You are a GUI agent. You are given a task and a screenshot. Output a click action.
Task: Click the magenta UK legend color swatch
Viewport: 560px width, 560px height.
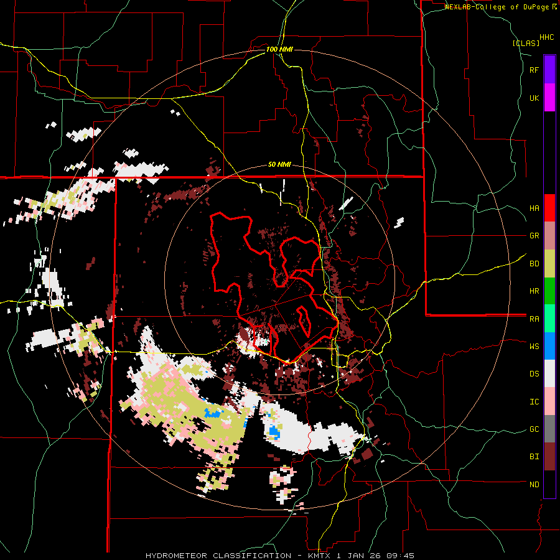(x=549, y=98)
